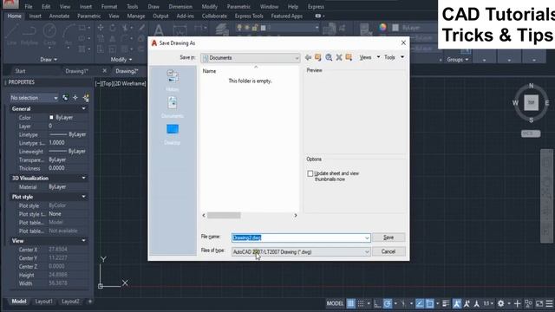
Task: Select the Arc tool in ribbon
Action: pyautogui.click(x=69, y=35)
